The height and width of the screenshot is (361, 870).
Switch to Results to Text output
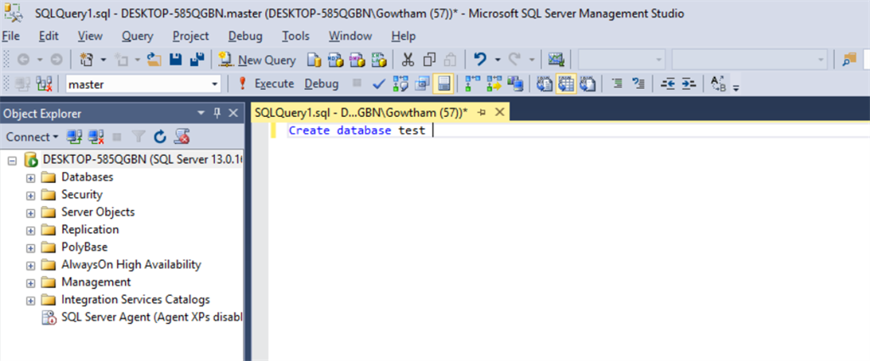(545, 84)
